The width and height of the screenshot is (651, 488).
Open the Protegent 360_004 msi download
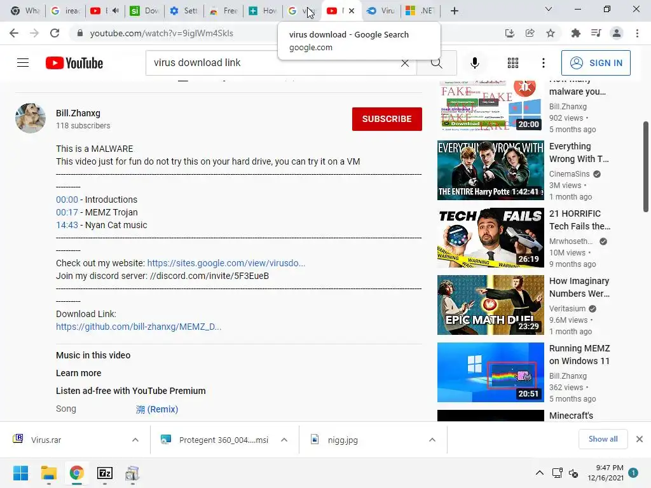point(223,440)
